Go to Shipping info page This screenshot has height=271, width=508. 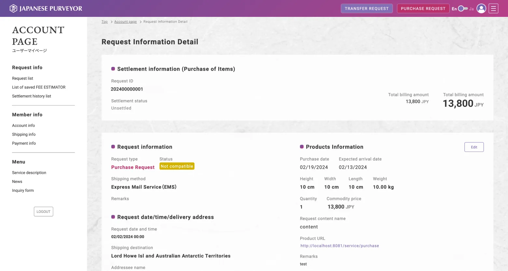coord(24,134)
